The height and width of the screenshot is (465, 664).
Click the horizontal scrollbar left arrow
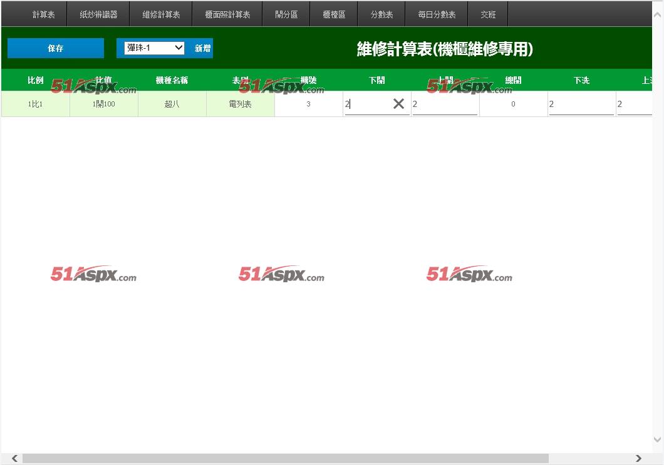pyautogui.click(x=14, y=459)
